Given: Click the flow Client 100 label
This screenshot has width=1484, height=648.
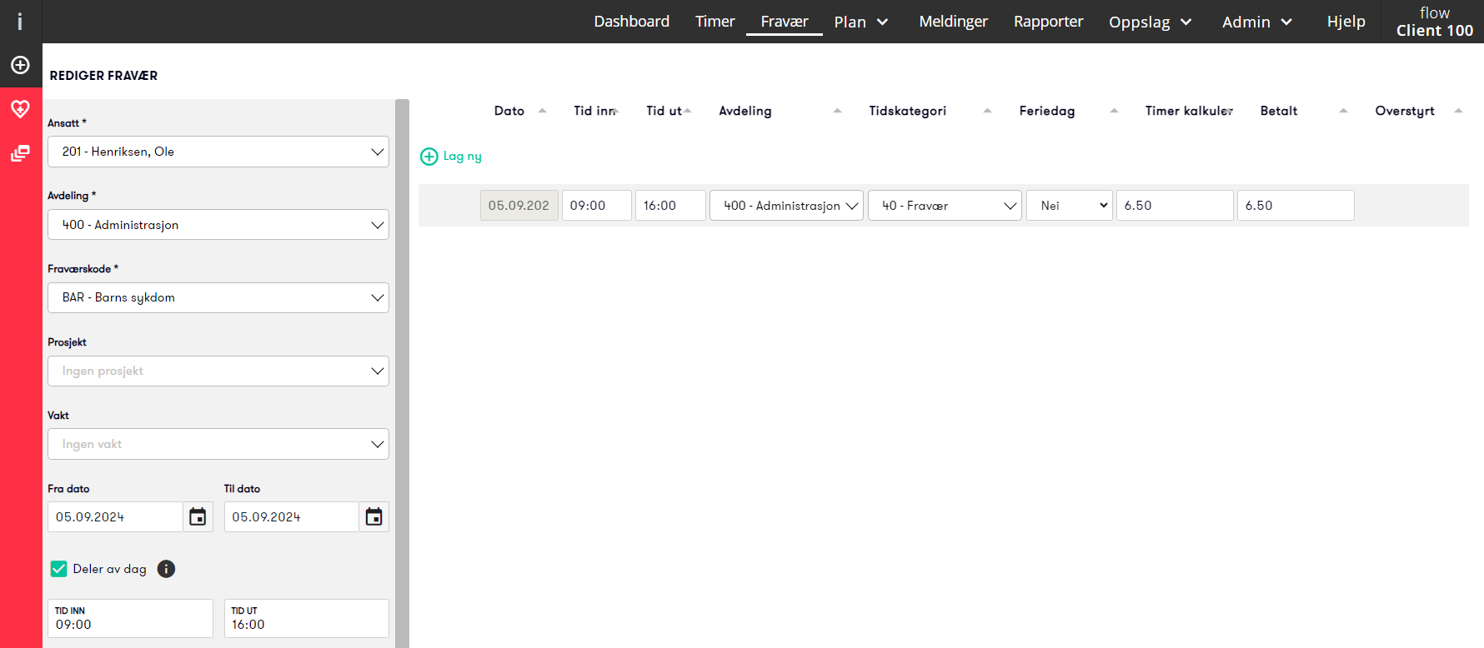Looking at the screenshot, I should click(1434, 22).
